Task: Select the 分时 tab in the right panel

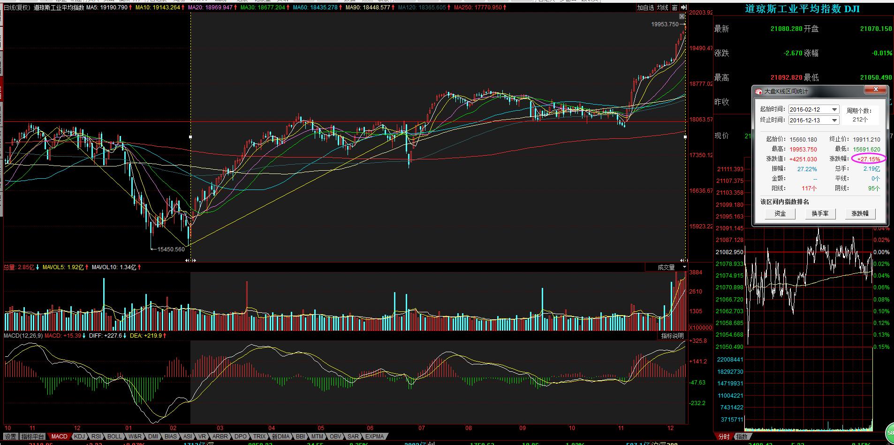Action: pyautogui.click(x=724, y=437)
